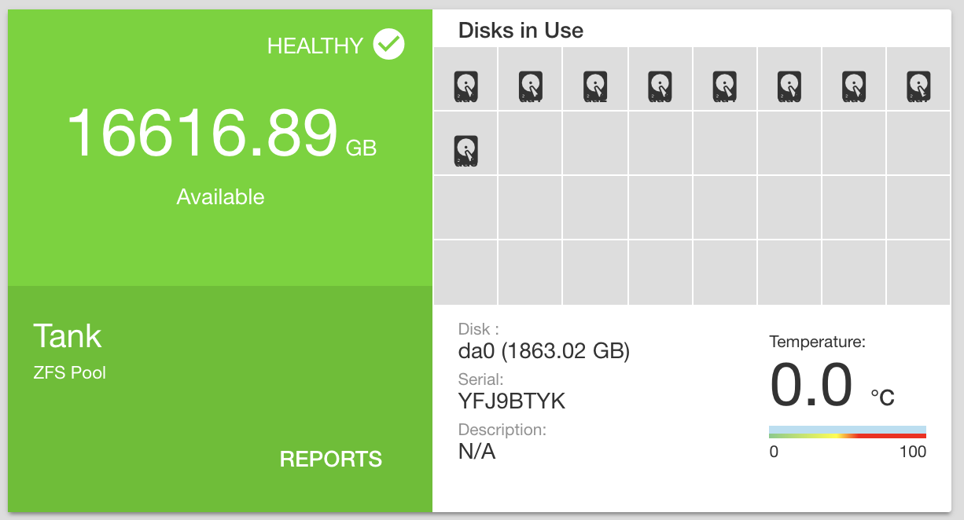Select the da0 disk icon
Viewport: 964px width, 520px height.
(465, 86)
